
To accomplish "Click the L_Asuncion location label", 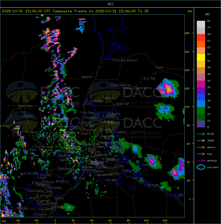I will coord(121,104).
